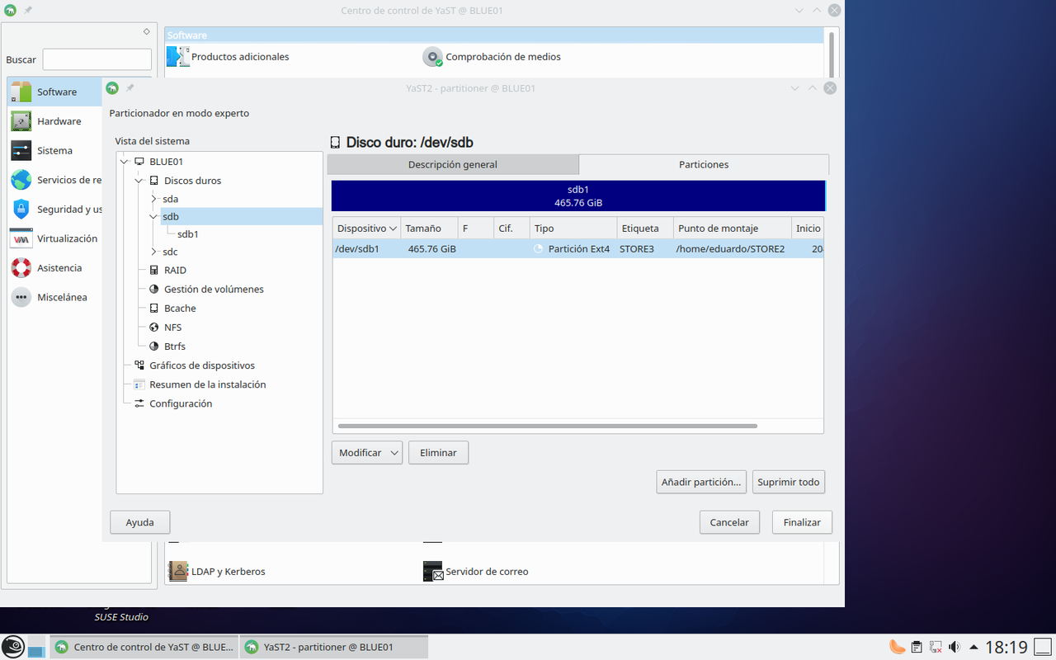Select the Software header in Centro de control

494,35
